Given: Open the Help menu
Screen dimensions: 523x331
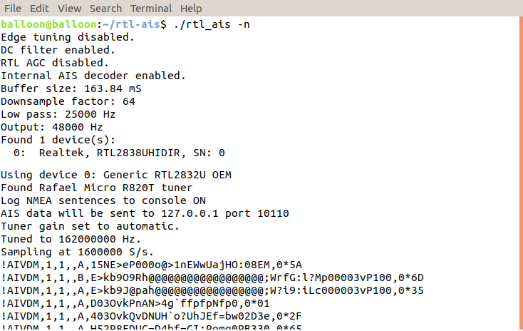Looking at the screenshot, I should [x=191, y=9].
